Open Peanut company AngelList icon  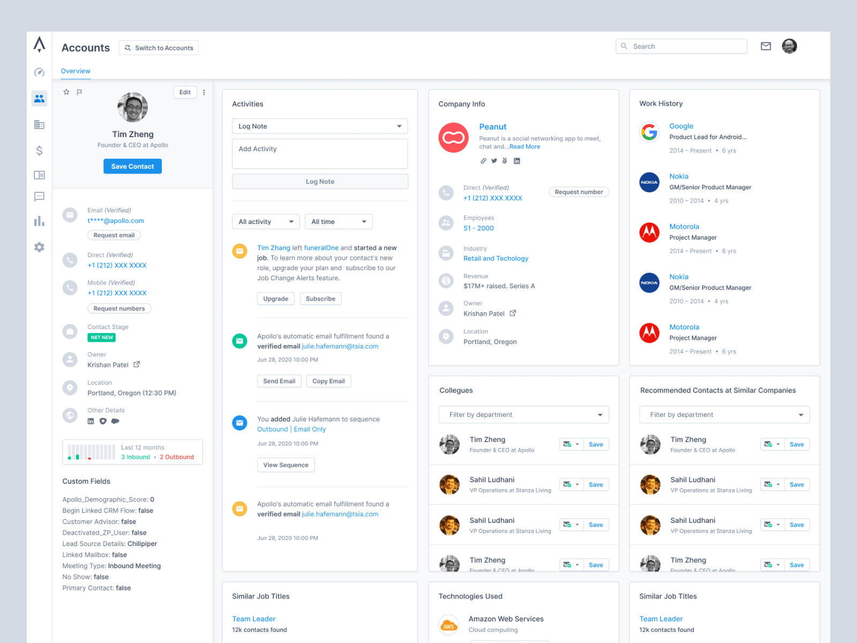pyautogui.click(x=505, y=161)
